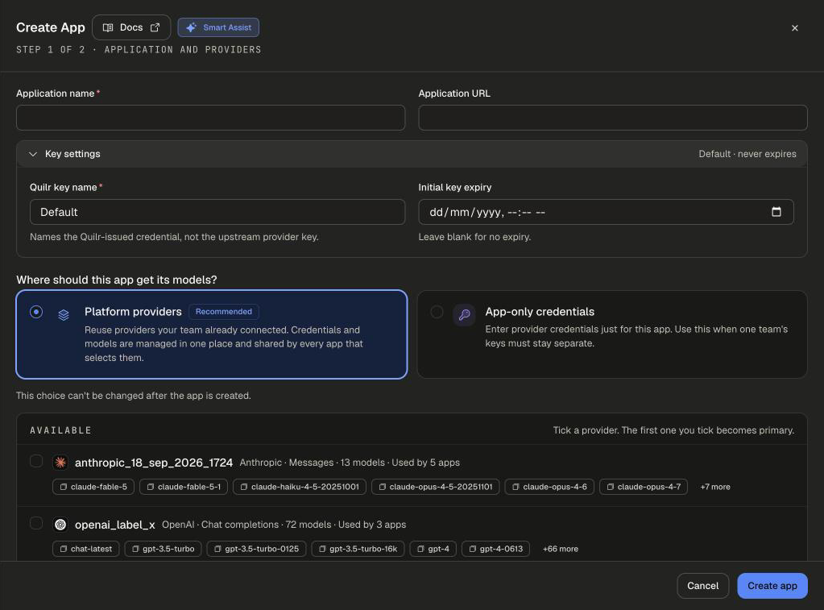Select the App-only credentials radio option
Screen dimensions: 824x610
[437, 312]
